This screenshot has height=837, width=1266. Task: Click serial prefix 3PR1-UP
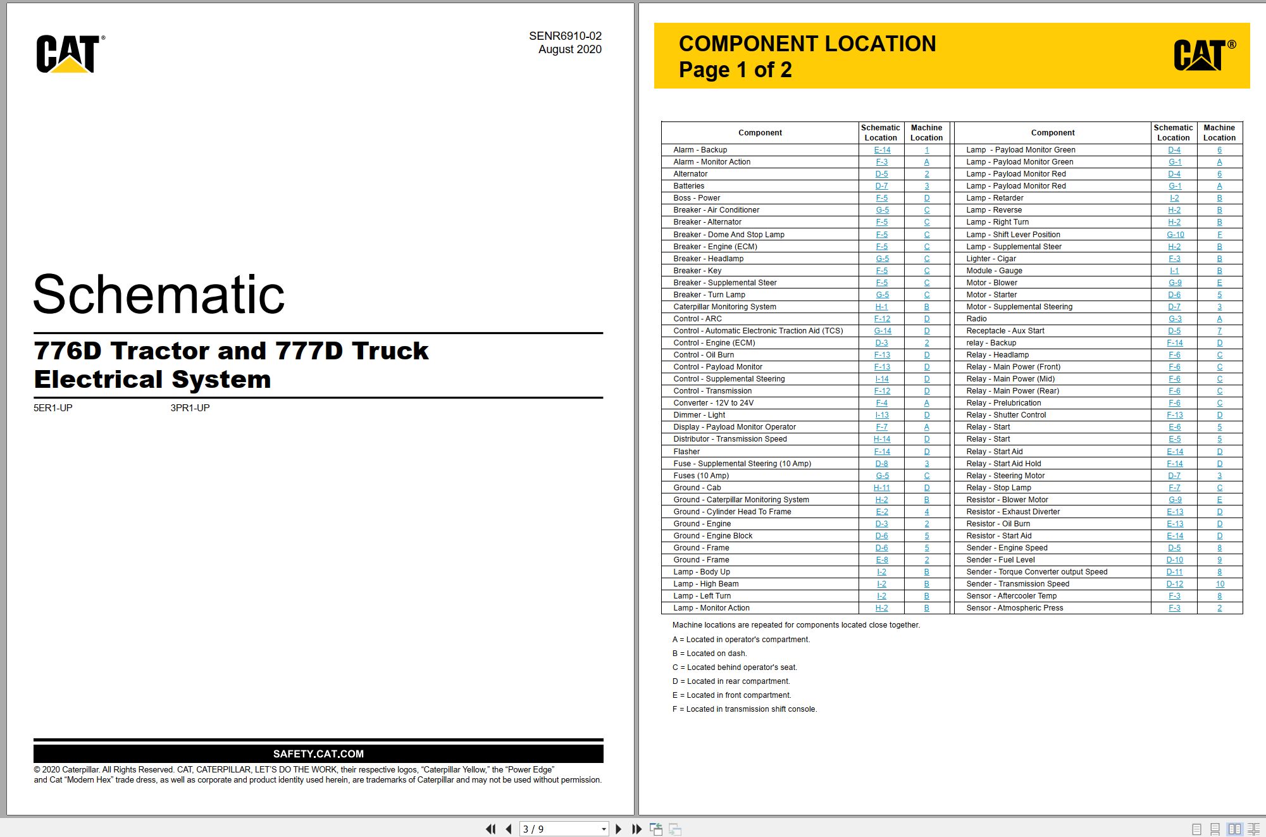(x=190, y=408)
